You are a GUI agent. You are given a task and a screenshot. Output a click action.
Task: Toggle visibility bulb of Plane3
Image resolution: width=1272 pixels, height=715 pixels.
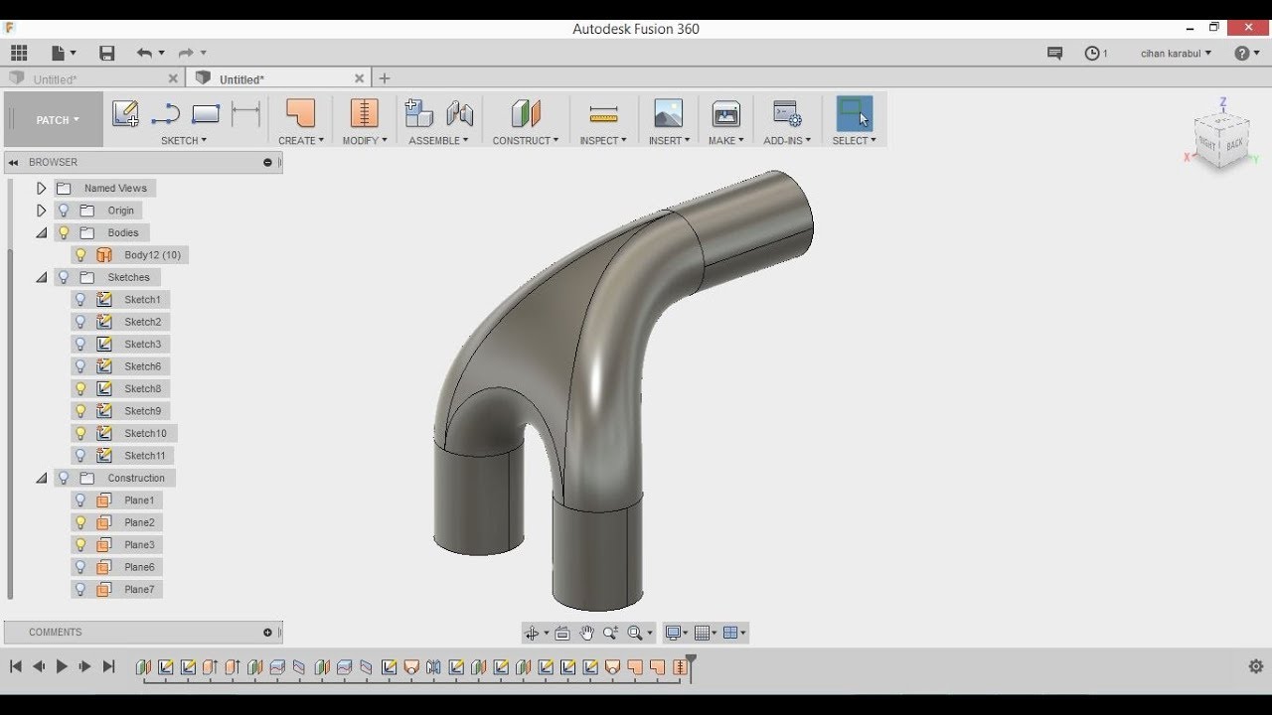[x=80, y=545]
